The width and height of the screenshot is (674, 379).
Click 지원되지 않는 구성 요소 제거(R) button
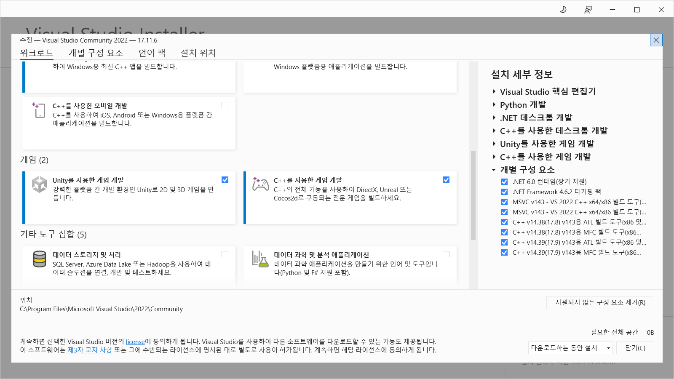tap(600, 302)
